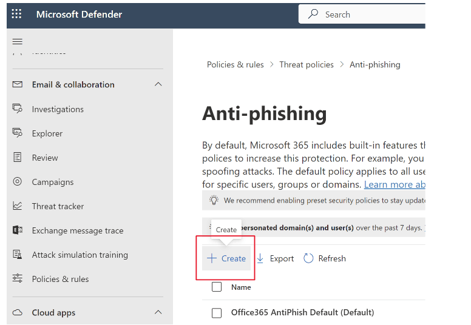Tick the select-all checkbox beside Name
Screen dimensions: 471x325
coord(217,287)
